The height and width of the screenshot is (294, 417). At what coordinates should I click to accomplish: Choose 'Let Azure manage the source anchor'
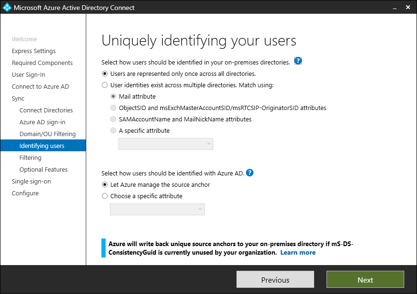(105, 185)
